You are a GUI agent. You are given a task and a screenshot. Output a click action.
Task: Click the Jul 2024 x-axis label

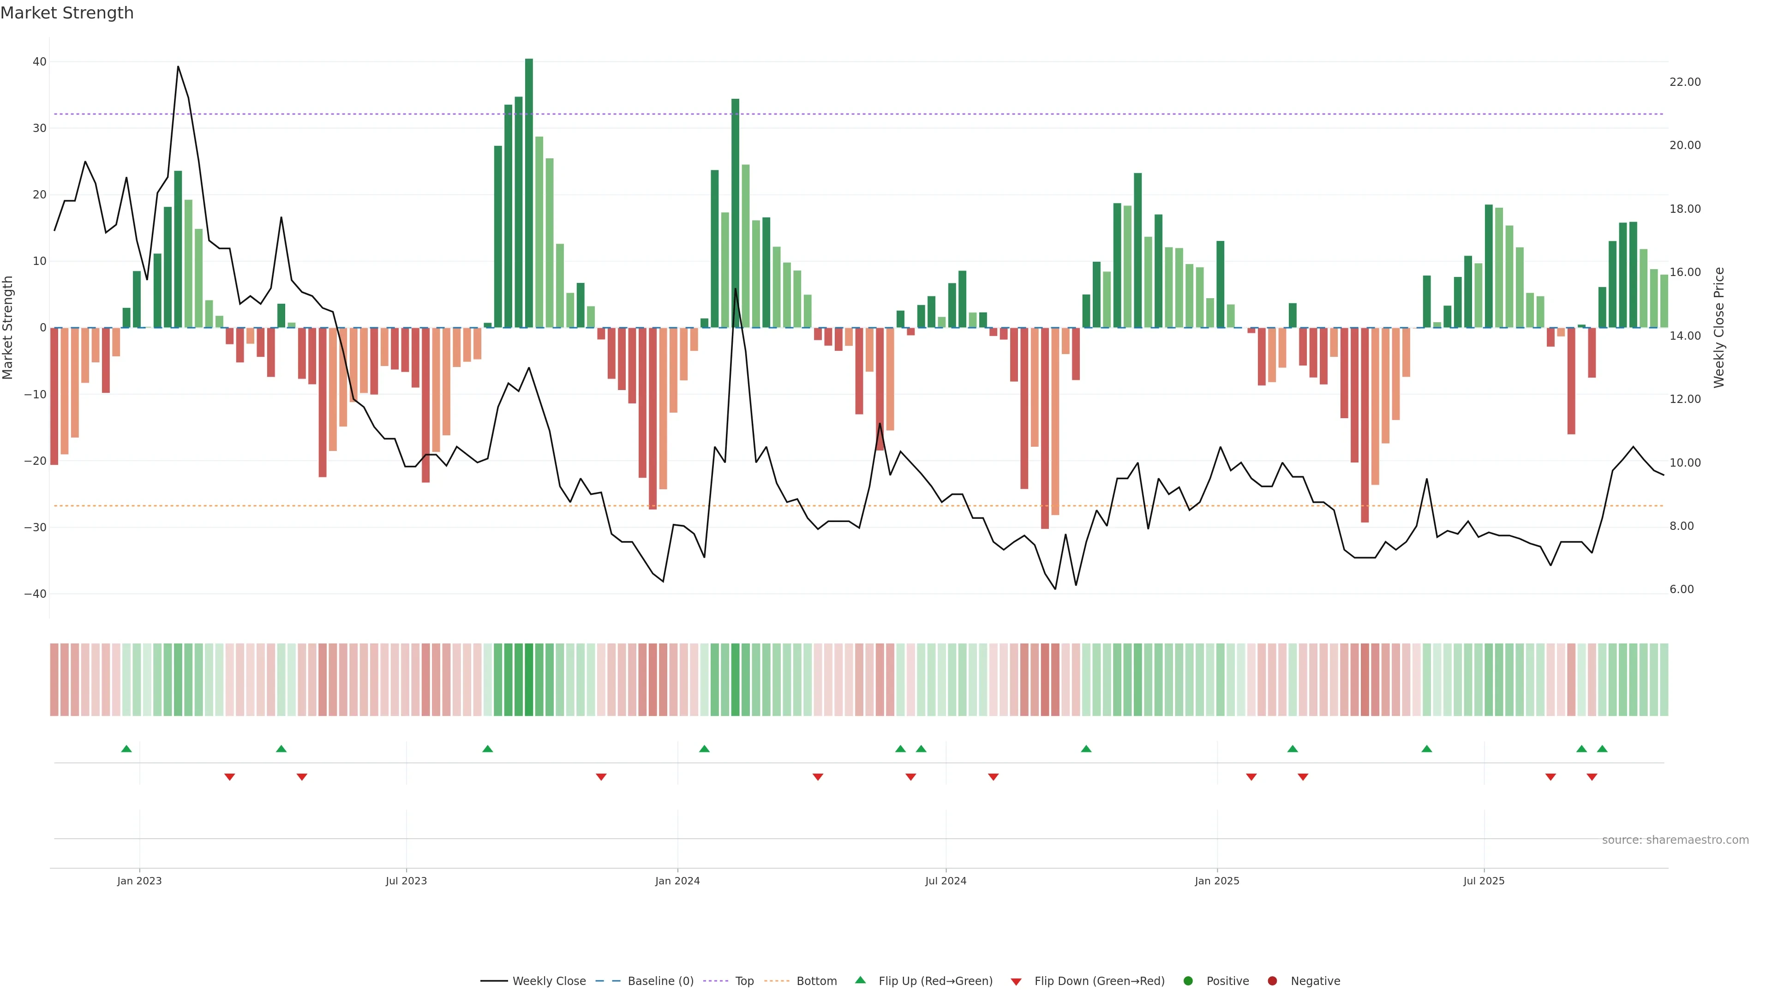point(945,881)
